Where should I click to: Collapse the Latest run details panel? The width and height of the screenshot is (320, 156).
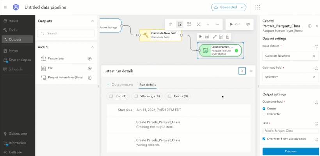point(242,71)
